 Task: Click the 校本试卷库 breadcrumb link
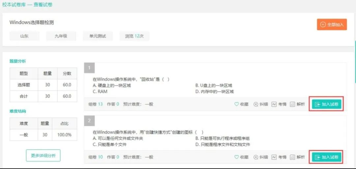click(14, 5)
